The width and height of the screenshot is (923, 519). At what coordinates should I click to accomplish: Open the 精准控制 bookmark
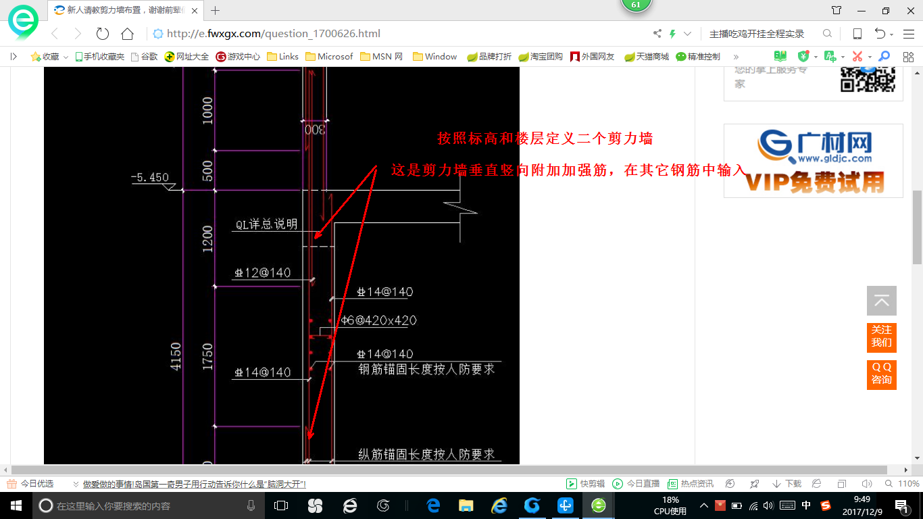698,57
